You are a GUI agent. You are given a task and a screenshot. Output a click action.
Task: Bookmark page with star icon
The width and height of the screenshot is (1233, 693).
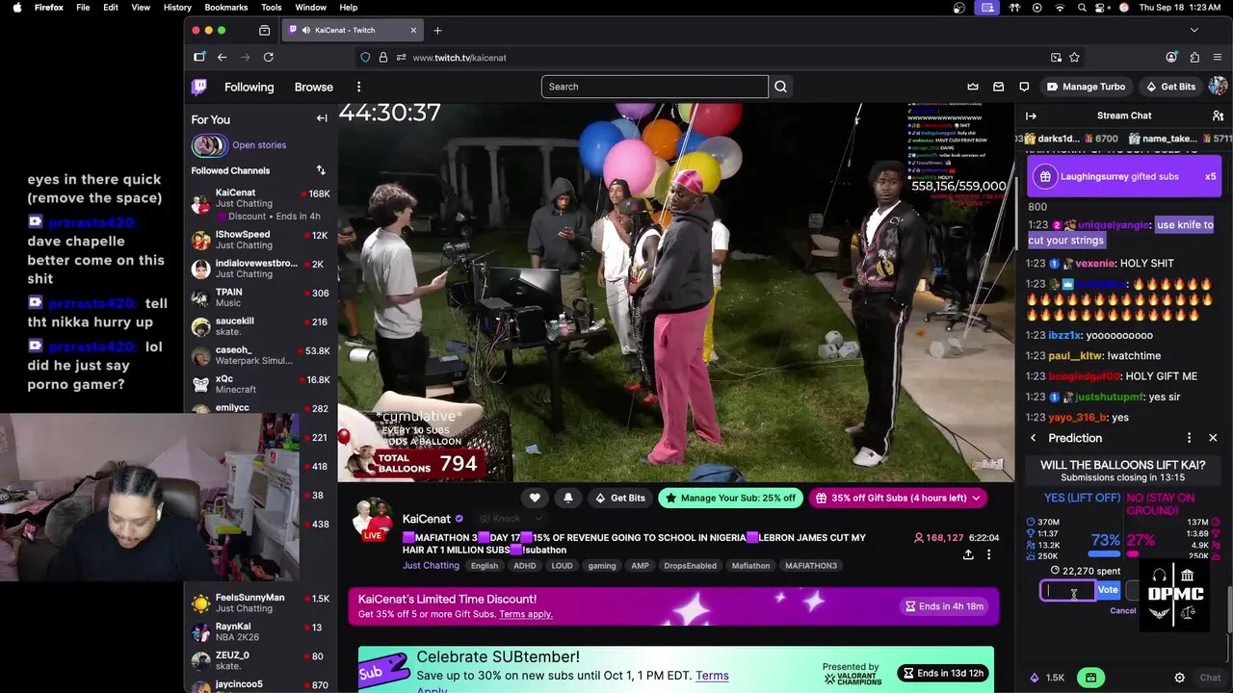coord(1074,58)
